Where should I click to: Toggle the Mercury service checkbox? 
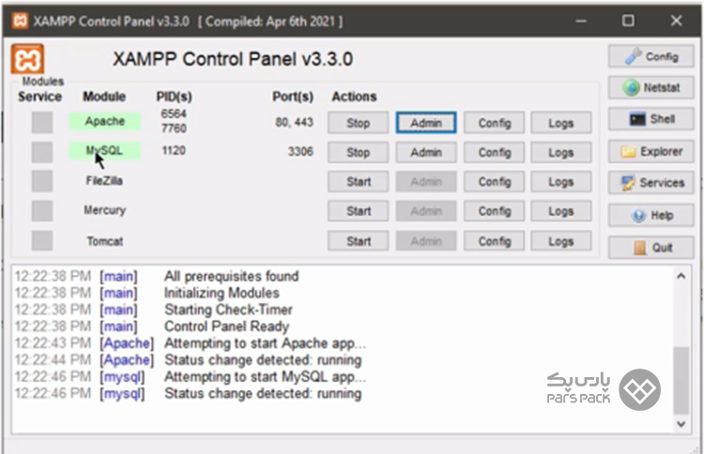(x=42, y=211)
